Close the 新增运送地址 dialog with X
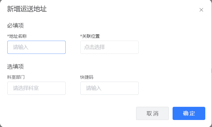The height and width of the screenshot is (127, 212). 201,10
